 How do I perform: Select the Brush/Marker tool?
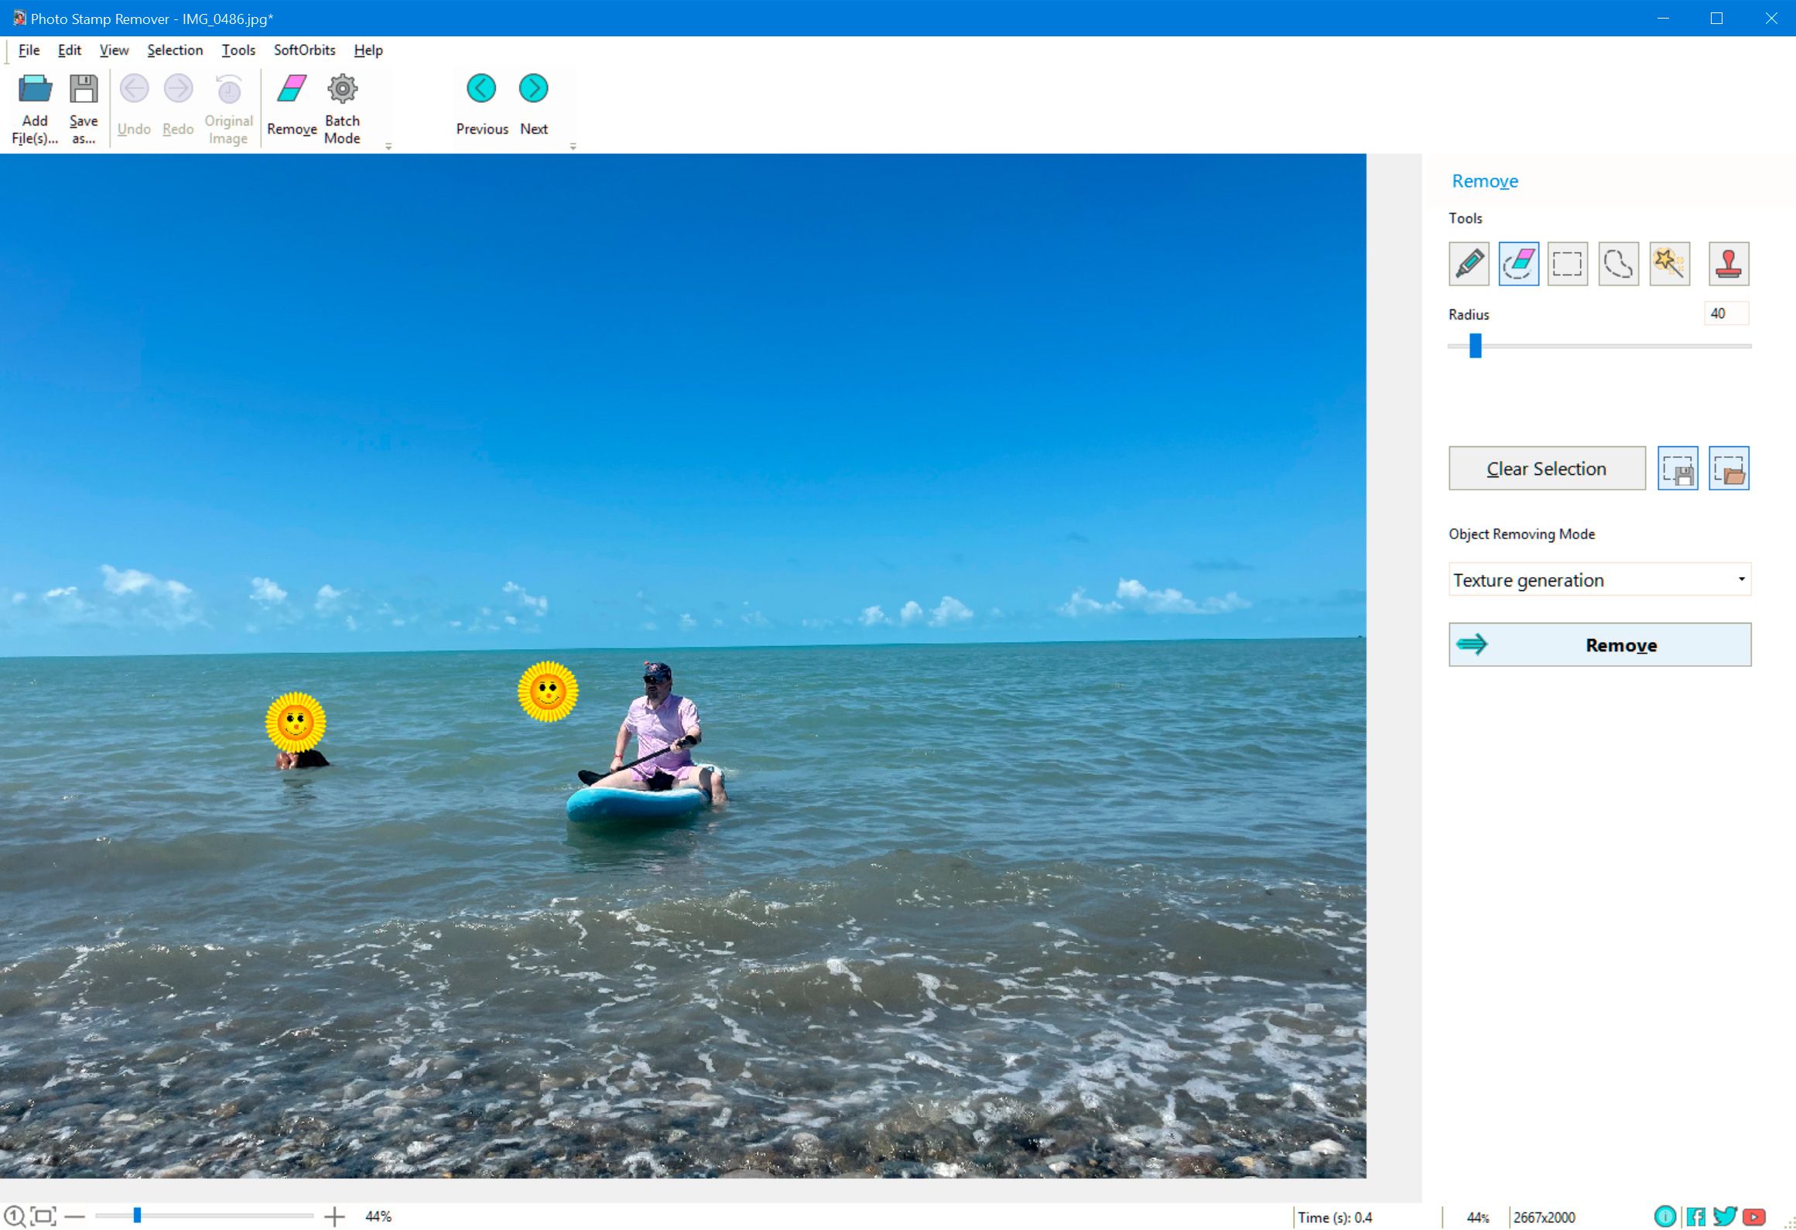coord(1469,263)
